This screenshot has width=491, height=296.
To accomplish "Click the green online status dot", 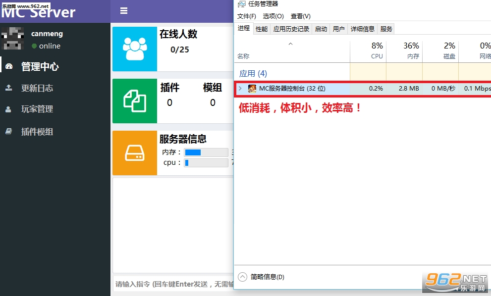I will [x=34, y=46].
